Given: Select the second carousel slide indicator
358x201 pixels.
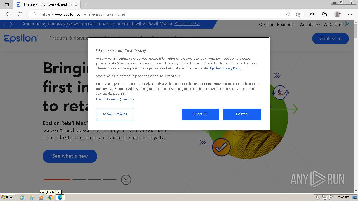Looking at the screenshot, I should pos(79,180).
